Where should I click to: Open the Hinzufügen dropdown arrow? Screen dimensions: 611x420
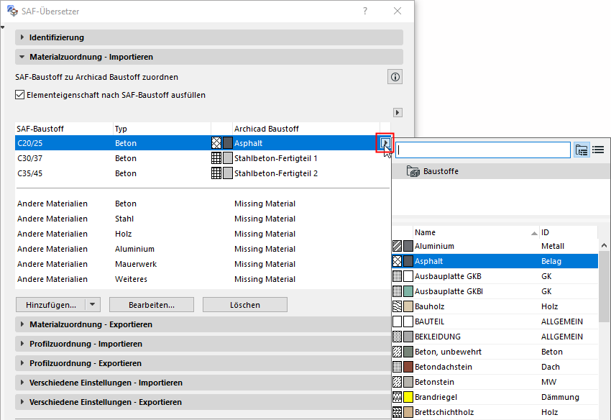pyautogui.click(x=93, y=304)
